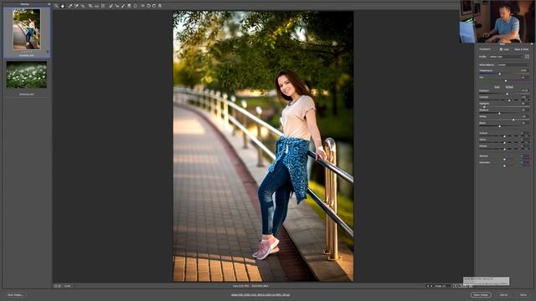Select the Zoom tool in toolbar

(56, 6)
